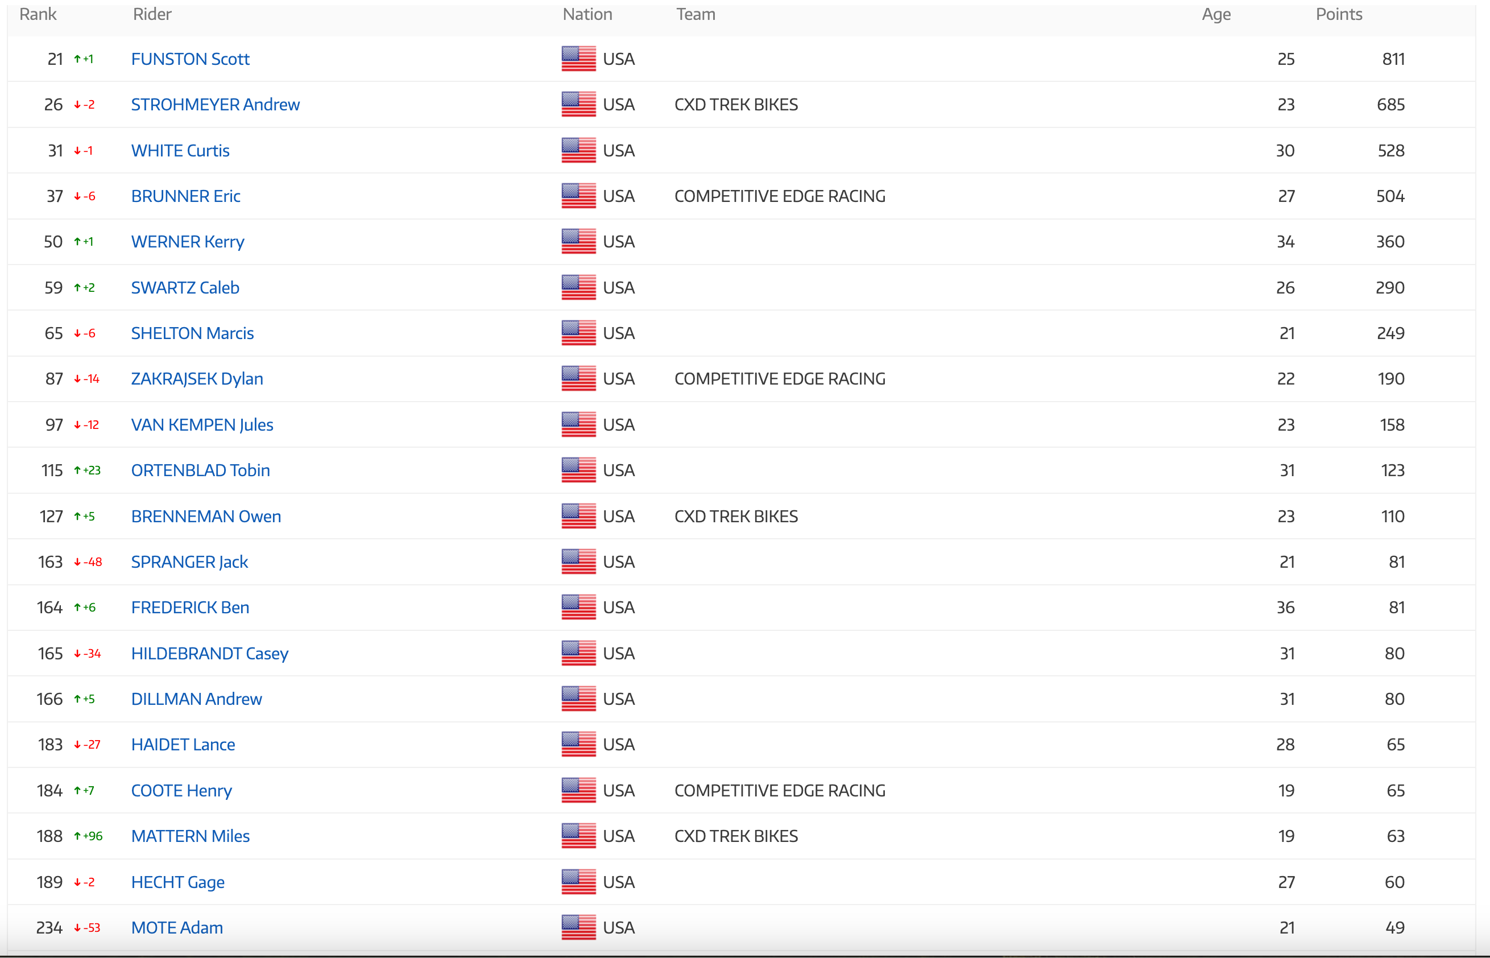Click the Age column header
The height and width of the screenshot is (958, 1490).
pos(1216,14)
